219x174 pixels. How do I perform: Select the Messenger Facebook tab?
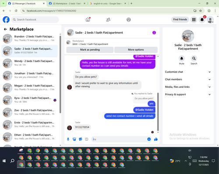click(26, 3)
